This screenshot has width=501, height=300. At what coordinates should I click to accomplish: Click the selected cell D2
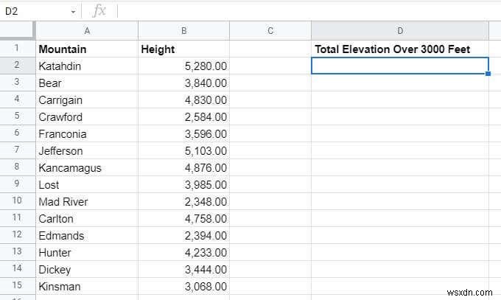(x=400, y=66)
